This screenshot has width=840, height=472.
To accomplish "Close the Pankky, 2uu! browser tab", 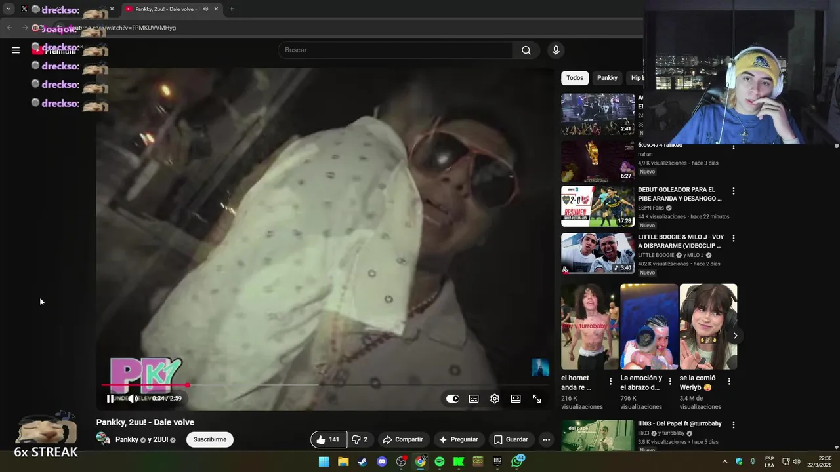I will coord(216,9).
